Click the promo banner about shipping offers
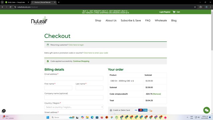This screenshot has height=120, width=213. (x=106, y=12)
